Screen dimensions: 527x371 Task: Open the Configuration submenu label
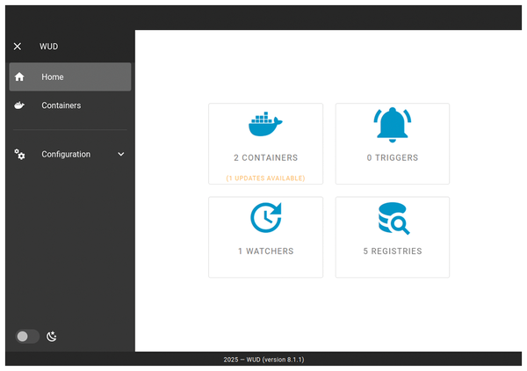click(66, 155)
